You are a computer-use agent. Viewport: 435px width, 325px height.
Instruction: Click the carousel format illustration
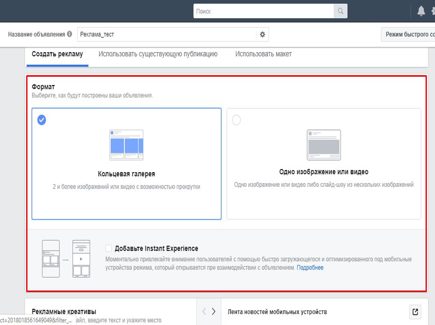[126, 145]
